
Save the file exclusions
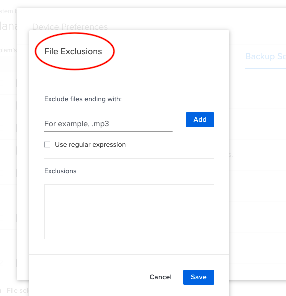[199, 277]
